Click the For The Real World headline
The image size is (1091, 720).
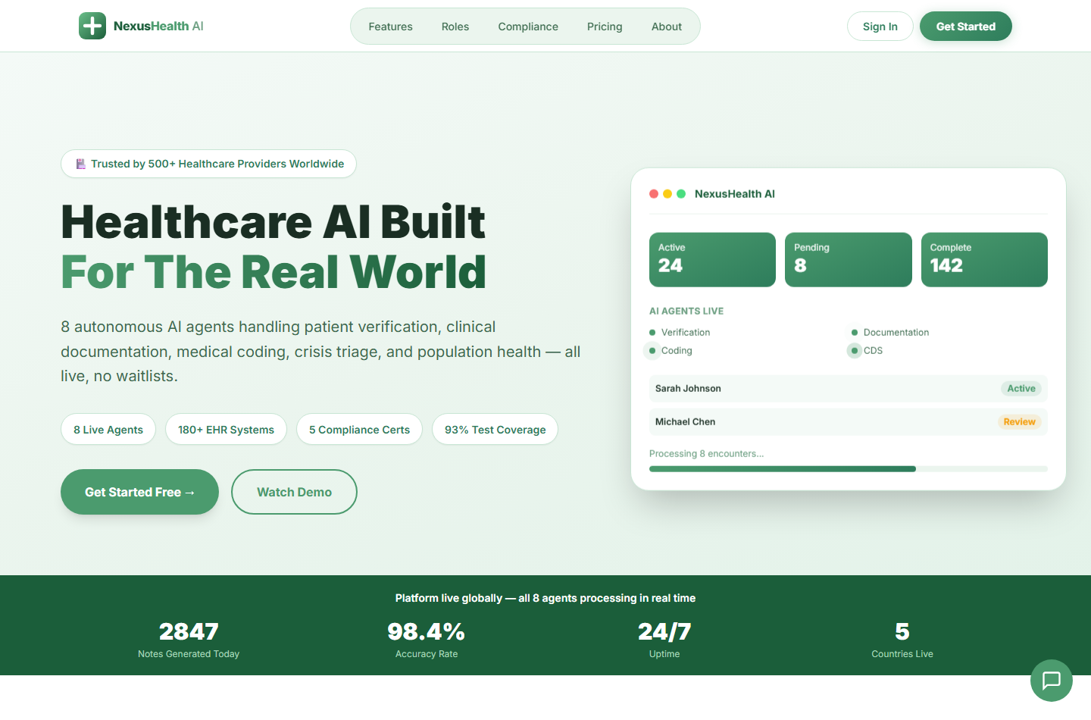click(274, 272)
